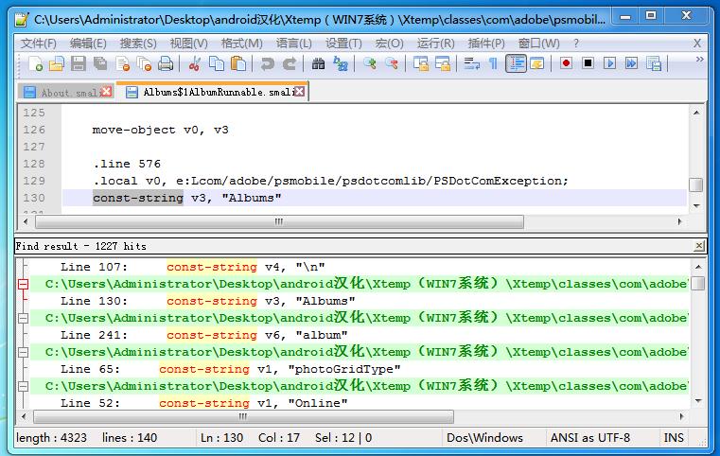Click the Close All documents toolbar icon
This screenshot has width=720, height=456.
coord(144,63)
